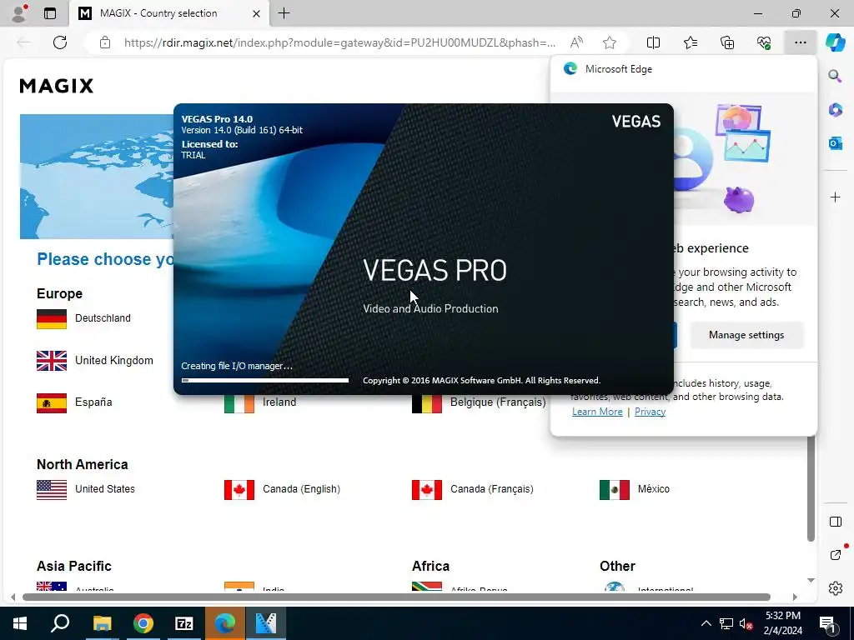Launch Chrome from taskbar
The width and height of the screenshot is (854, 640).
[x=143, y=623]
